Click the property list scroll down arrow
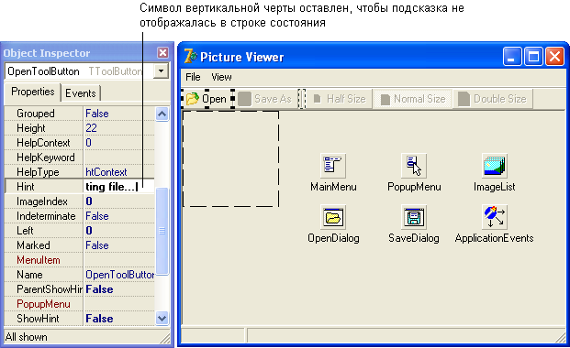570x348 pixels. pos(162,319)
